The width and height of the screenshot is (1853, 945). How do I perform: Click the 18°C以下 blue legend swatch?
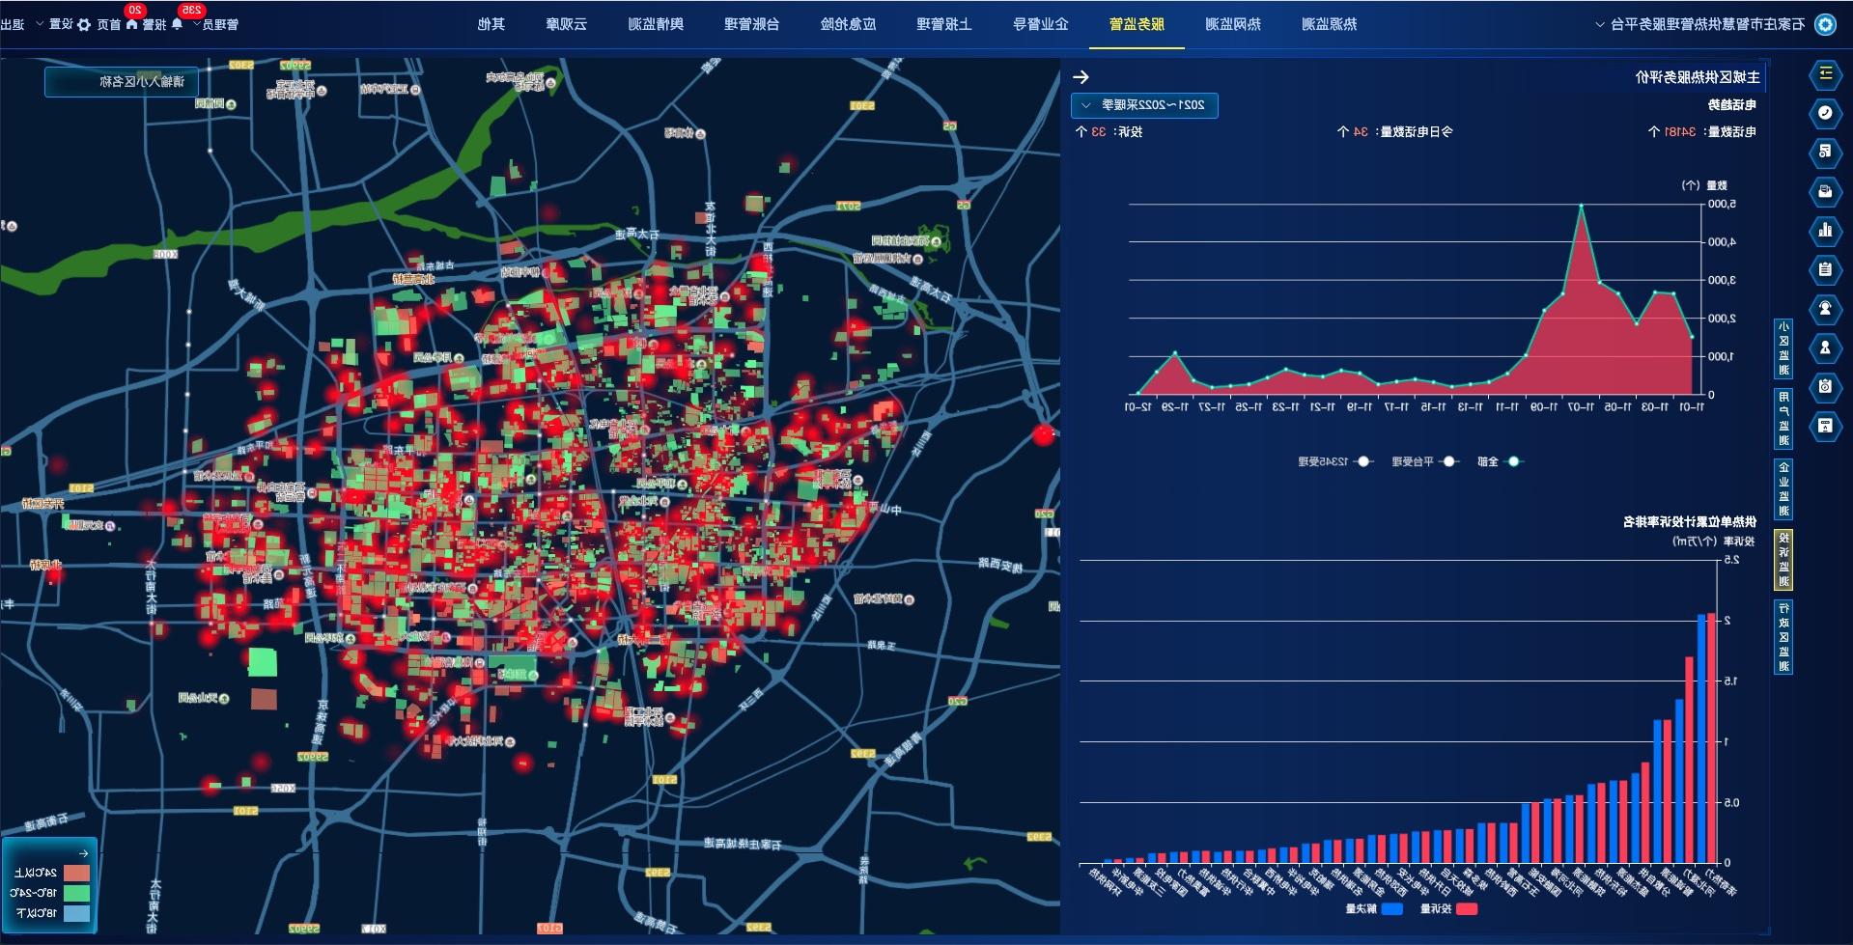[x=76, y=913]
